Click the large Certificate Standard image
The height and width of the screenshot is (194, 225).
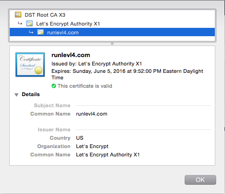(x=30, y=65)
